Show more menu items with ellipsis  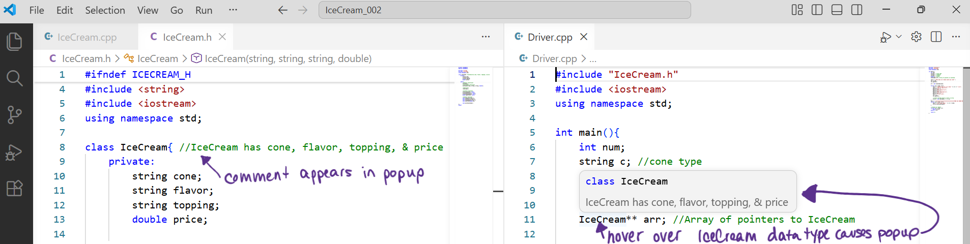point(233,10)
